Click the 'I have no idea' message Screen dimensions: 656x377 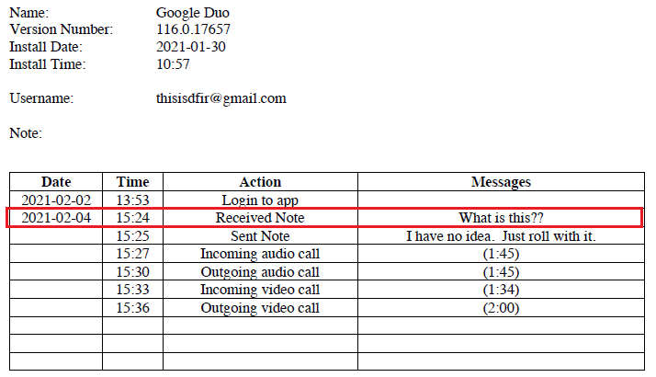501,236
